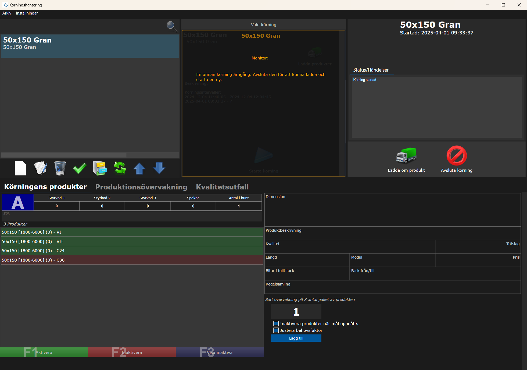Click the recycle bin delete icon
Image resolution: width=527 pixels, height=370 pixels.
point(60,168)
